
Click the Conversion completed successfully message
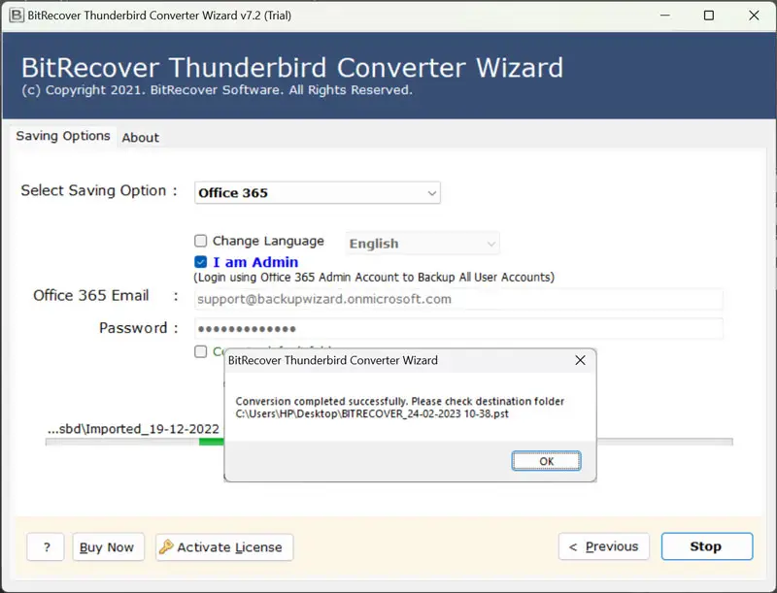pos(399,402)
